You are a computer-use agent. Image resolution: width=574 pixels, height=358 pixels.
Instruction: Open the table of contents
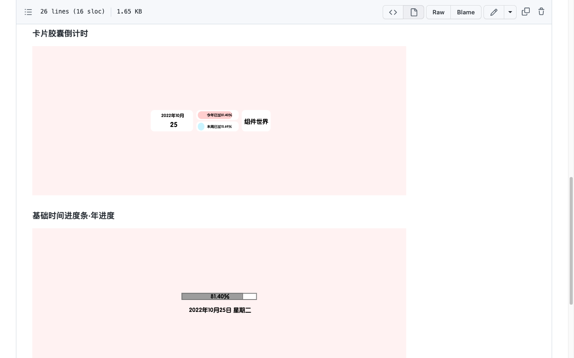point(28,12)
